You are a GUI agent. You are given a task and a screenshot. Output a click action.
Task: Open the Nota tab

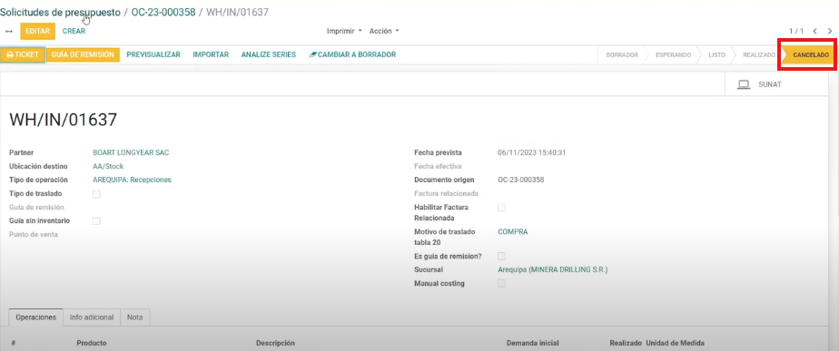coord(134,317)
